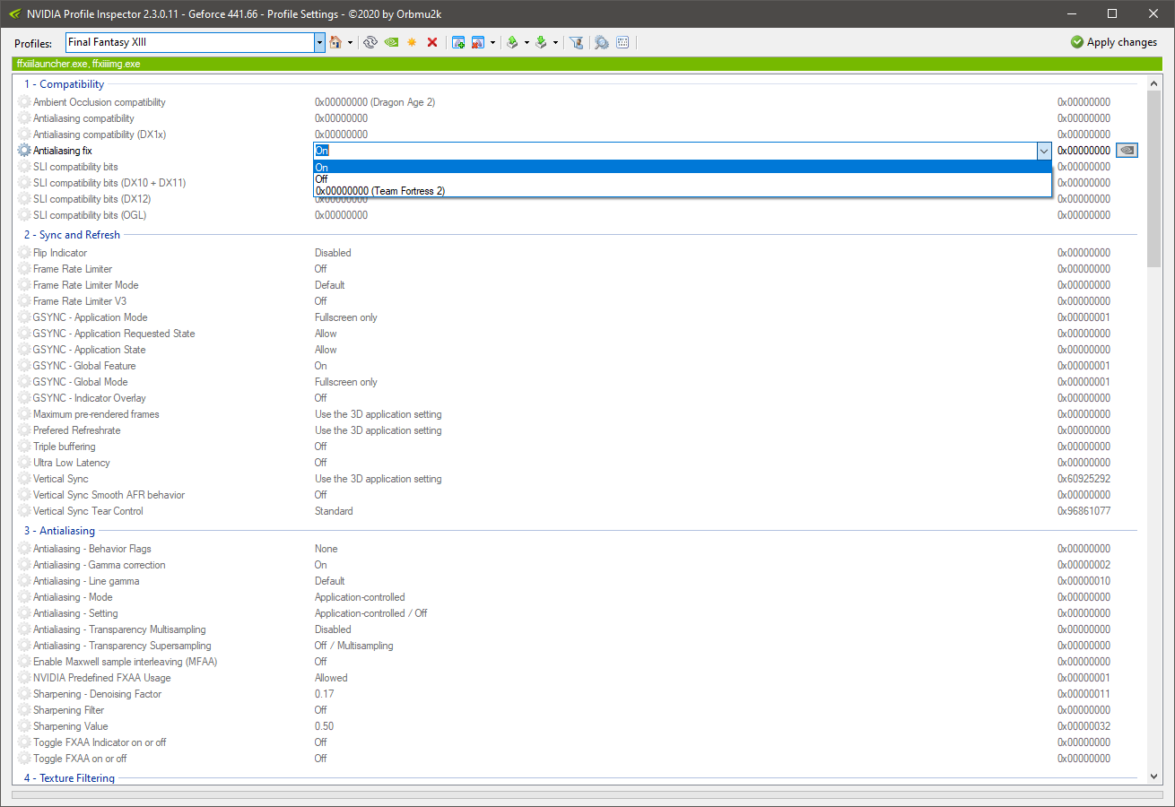The height and width of the screenshot is (807, 1175).
Task: Select the Prefered Refreshrate setting label
Action: [77, 430]
